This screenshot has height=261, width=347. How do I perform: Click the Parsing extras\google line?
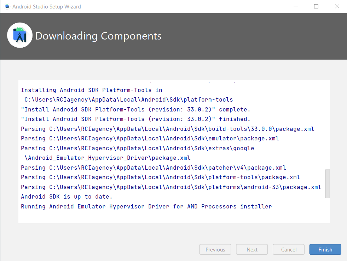(138, 148)
